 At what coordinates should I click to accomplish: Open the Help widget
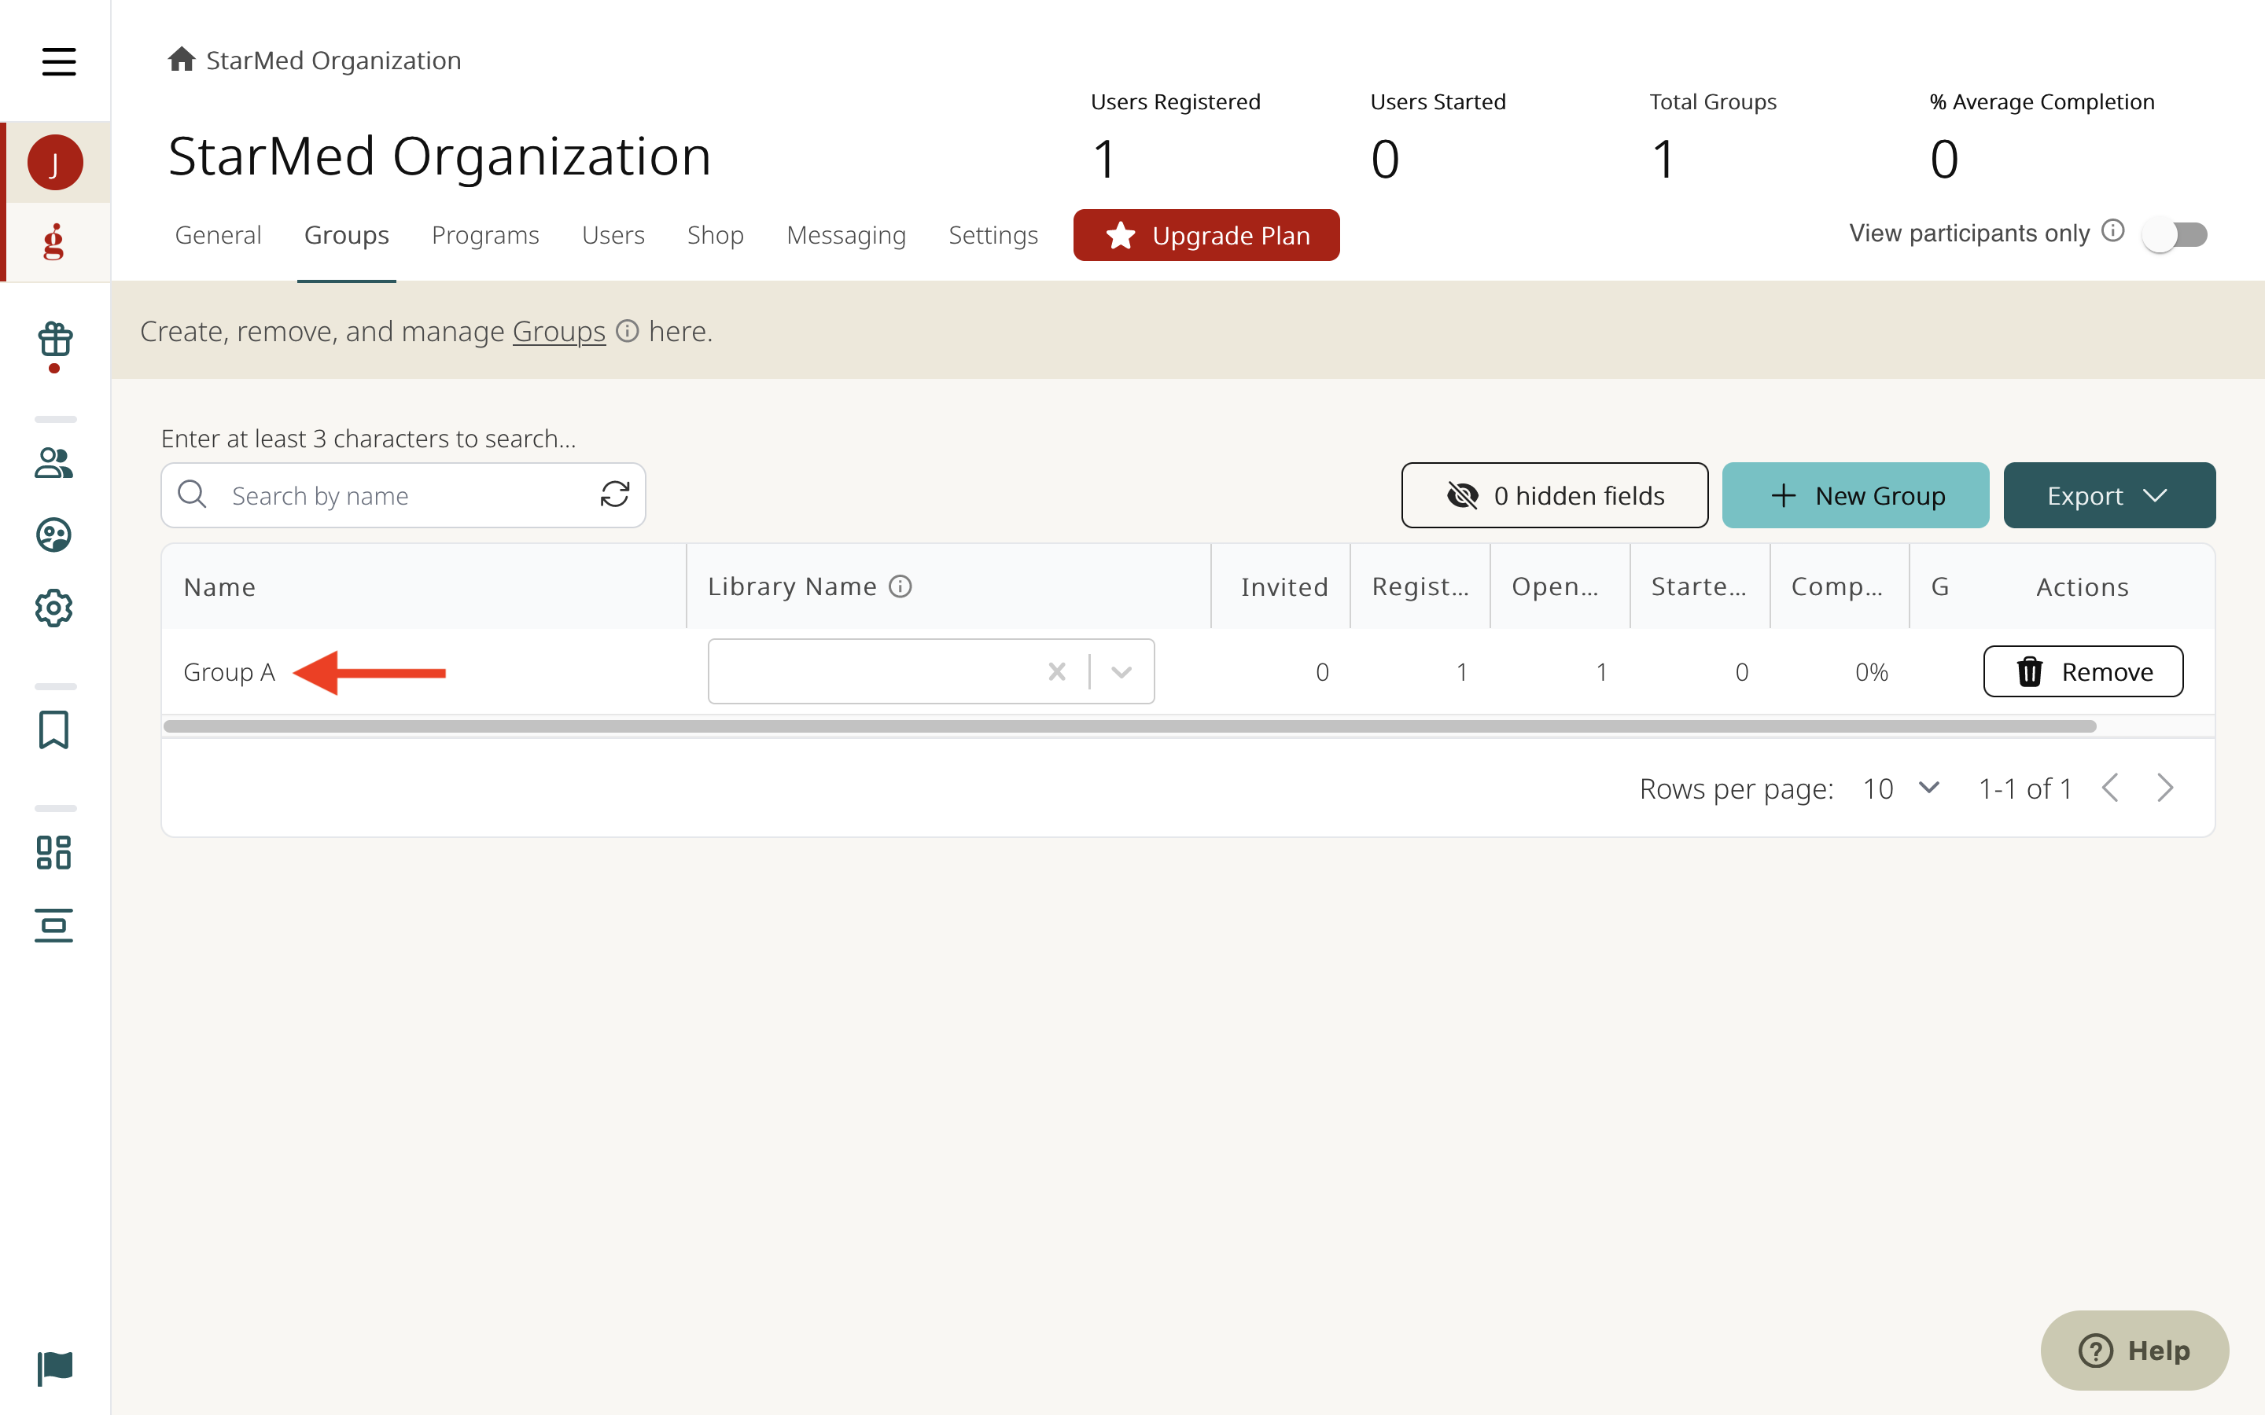point(2134,1351)
